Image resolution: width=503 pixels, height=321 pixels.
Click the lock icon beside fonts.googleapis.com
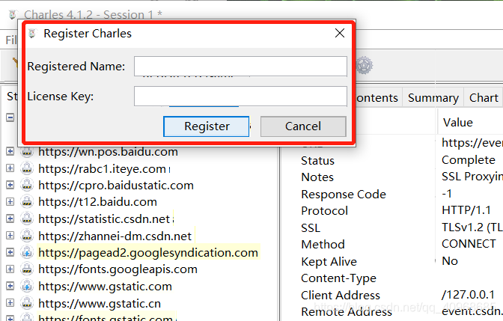coord(27,269)
